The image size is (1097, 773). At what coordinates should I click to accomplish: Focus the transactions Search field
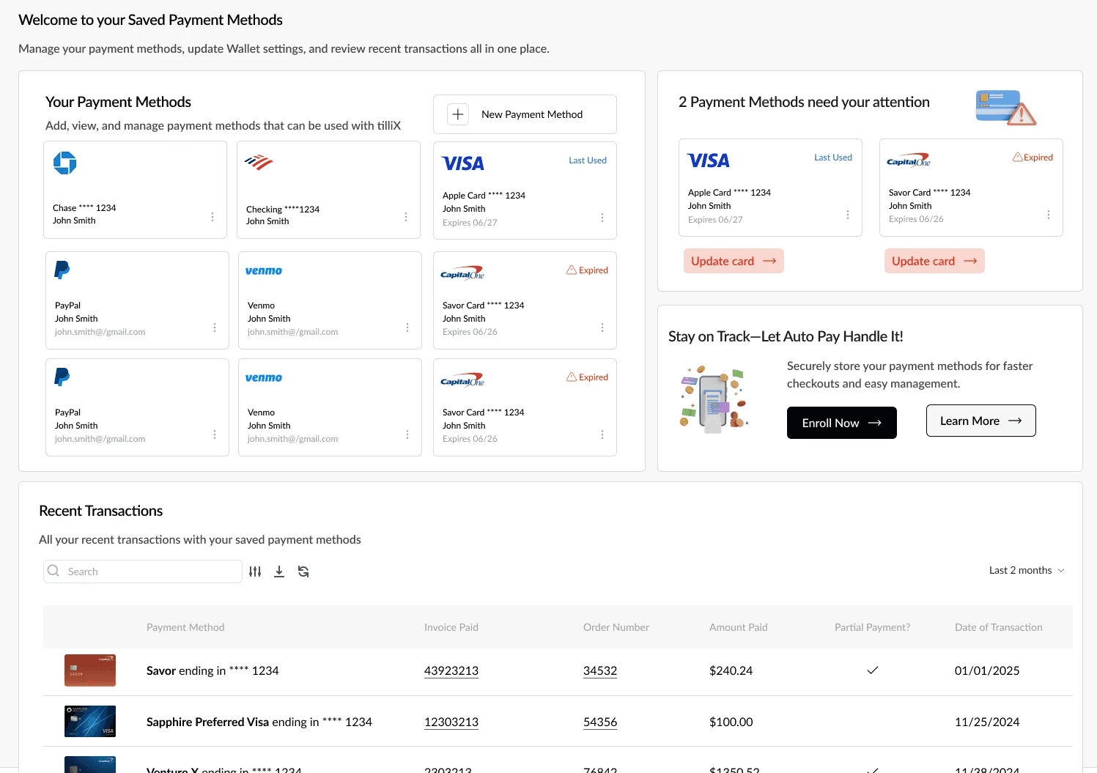[x=143, y=572]
